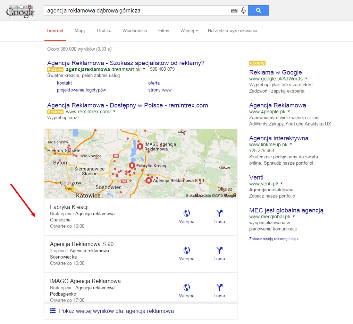This screenshot has width=353, height=324.
Task: Open the IMAGO Agencja Reklamowa listing name
Action: click(x=85, y=281)
